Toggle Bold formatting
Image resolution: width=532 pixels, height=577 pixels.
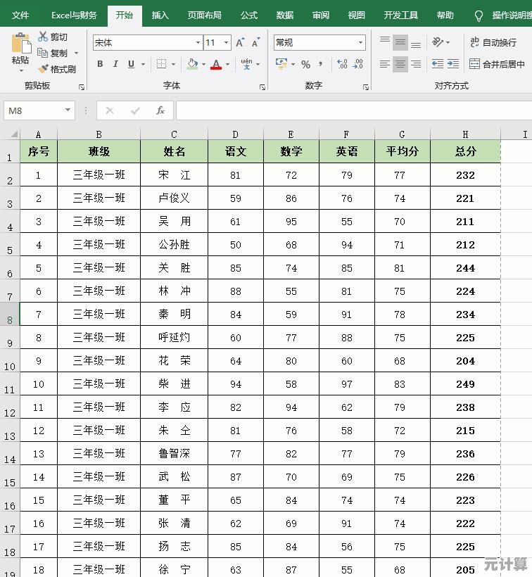(x=100, y=64)
